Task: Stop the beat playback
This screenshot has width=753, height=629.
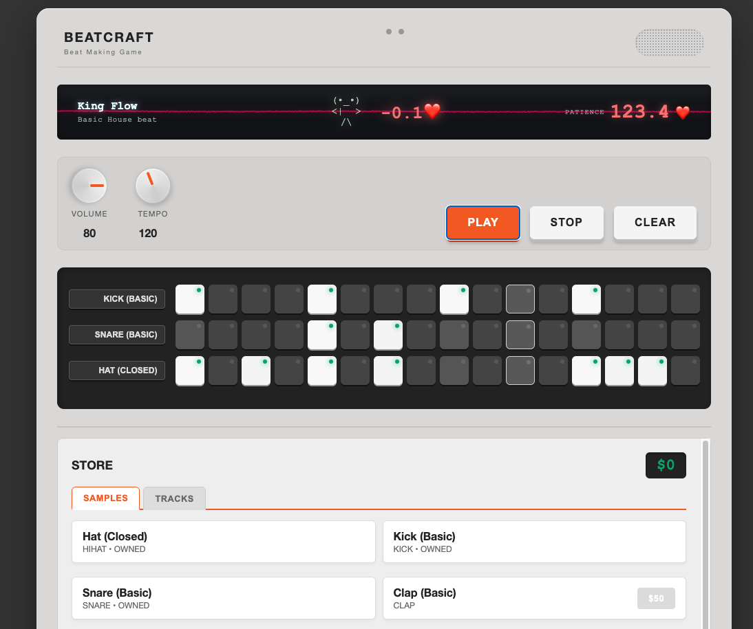Action: click(x=566, y=223)
